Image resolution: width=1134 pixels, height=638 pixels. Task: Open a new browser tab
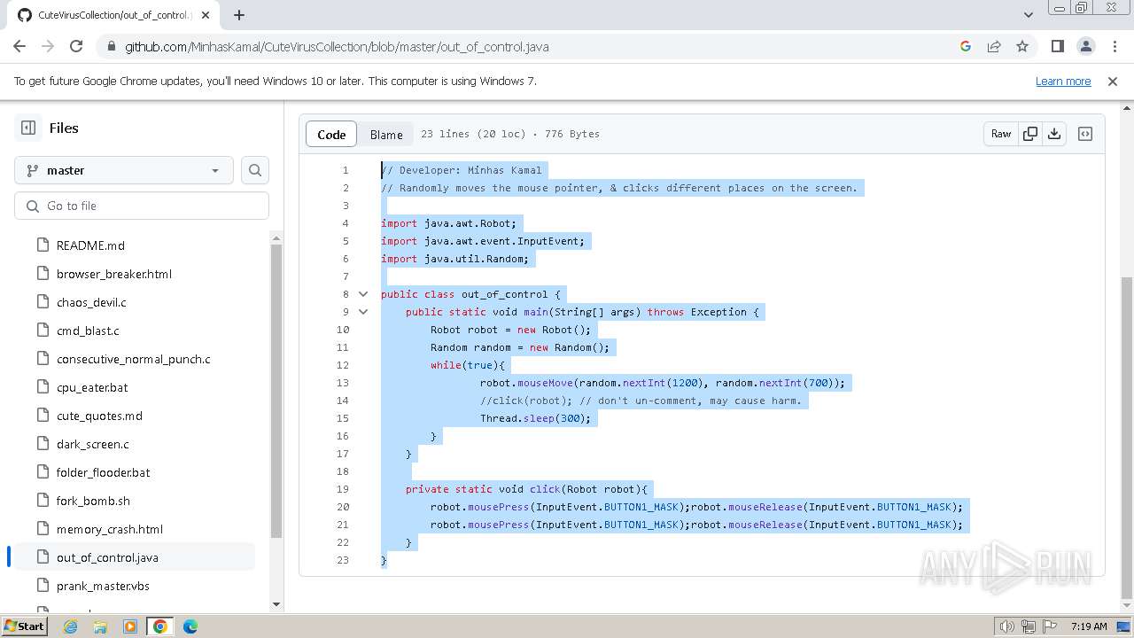pyautogui.click(x=239, y=15)
